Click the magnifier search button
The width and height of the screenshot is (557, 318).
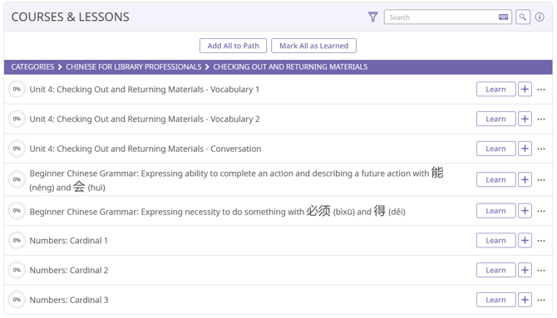[x=523, y=17]
